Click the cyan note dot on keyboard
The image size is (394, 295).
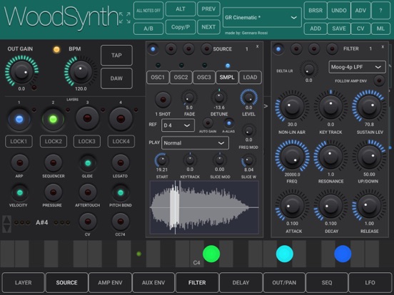pyautogui.click(x=285, y=254)
